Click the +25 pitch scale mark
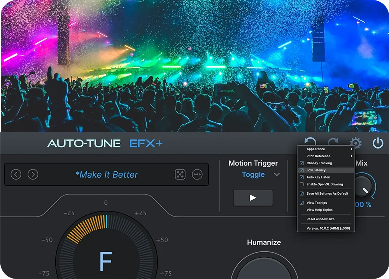Screen dimensions: 389x279 pos(140,213)
